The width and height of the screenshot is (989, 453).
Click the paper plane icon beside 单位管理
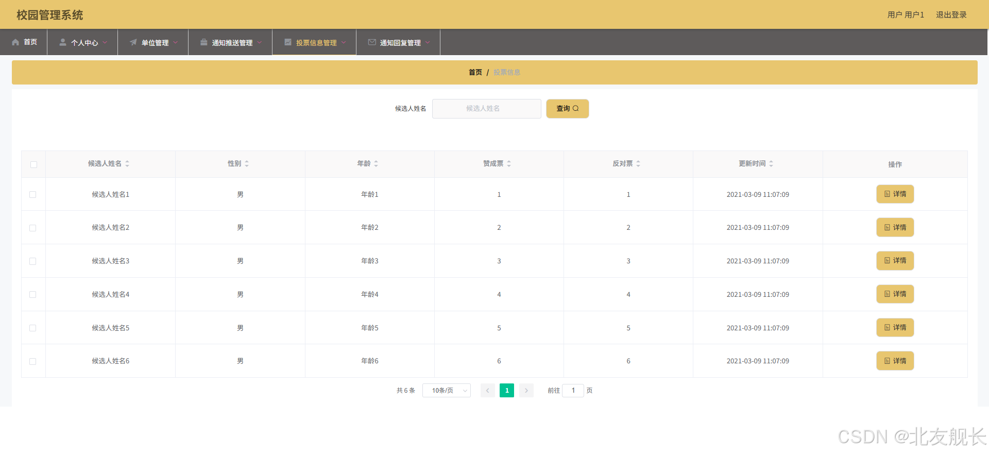pyautogui.click(x=133, y=42)
